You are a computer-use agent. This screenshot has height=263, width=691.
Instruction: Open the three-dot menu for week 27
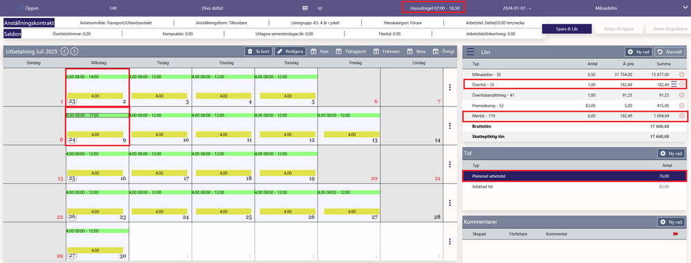click(450, 242)
